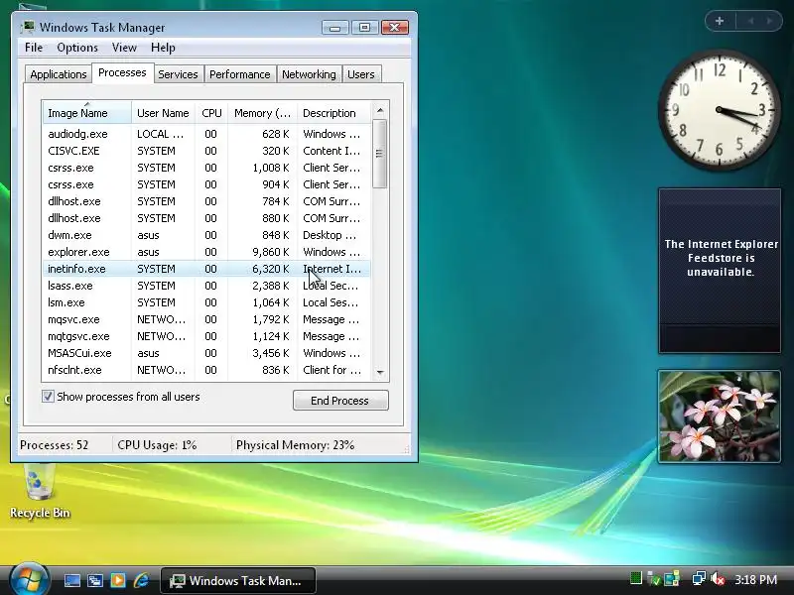The width and height of the screenshot is (794, 595).
Task: Click Switch between windows quick launch icon
Action: coord(94,580)
